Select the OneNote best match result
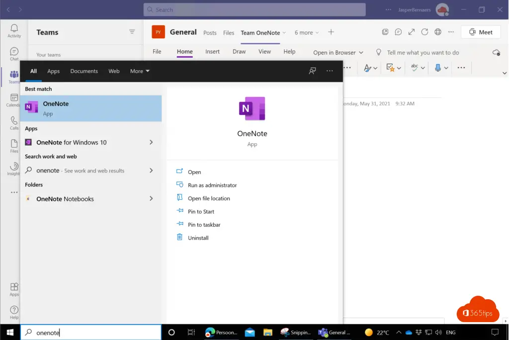 91,108
